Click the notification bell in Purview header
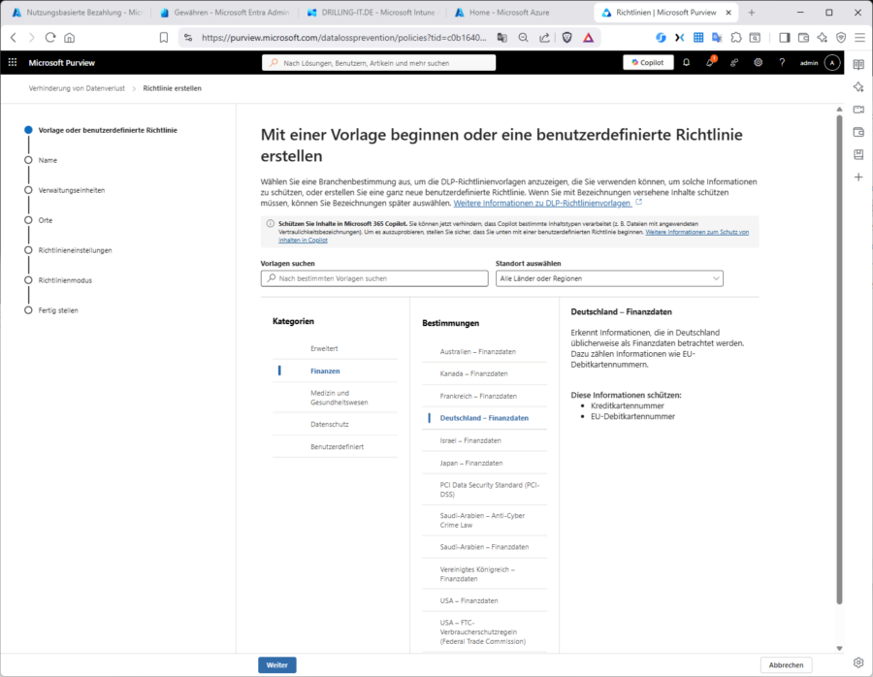The width and height of the screenshot is (873, 677). tap(686, 62)
